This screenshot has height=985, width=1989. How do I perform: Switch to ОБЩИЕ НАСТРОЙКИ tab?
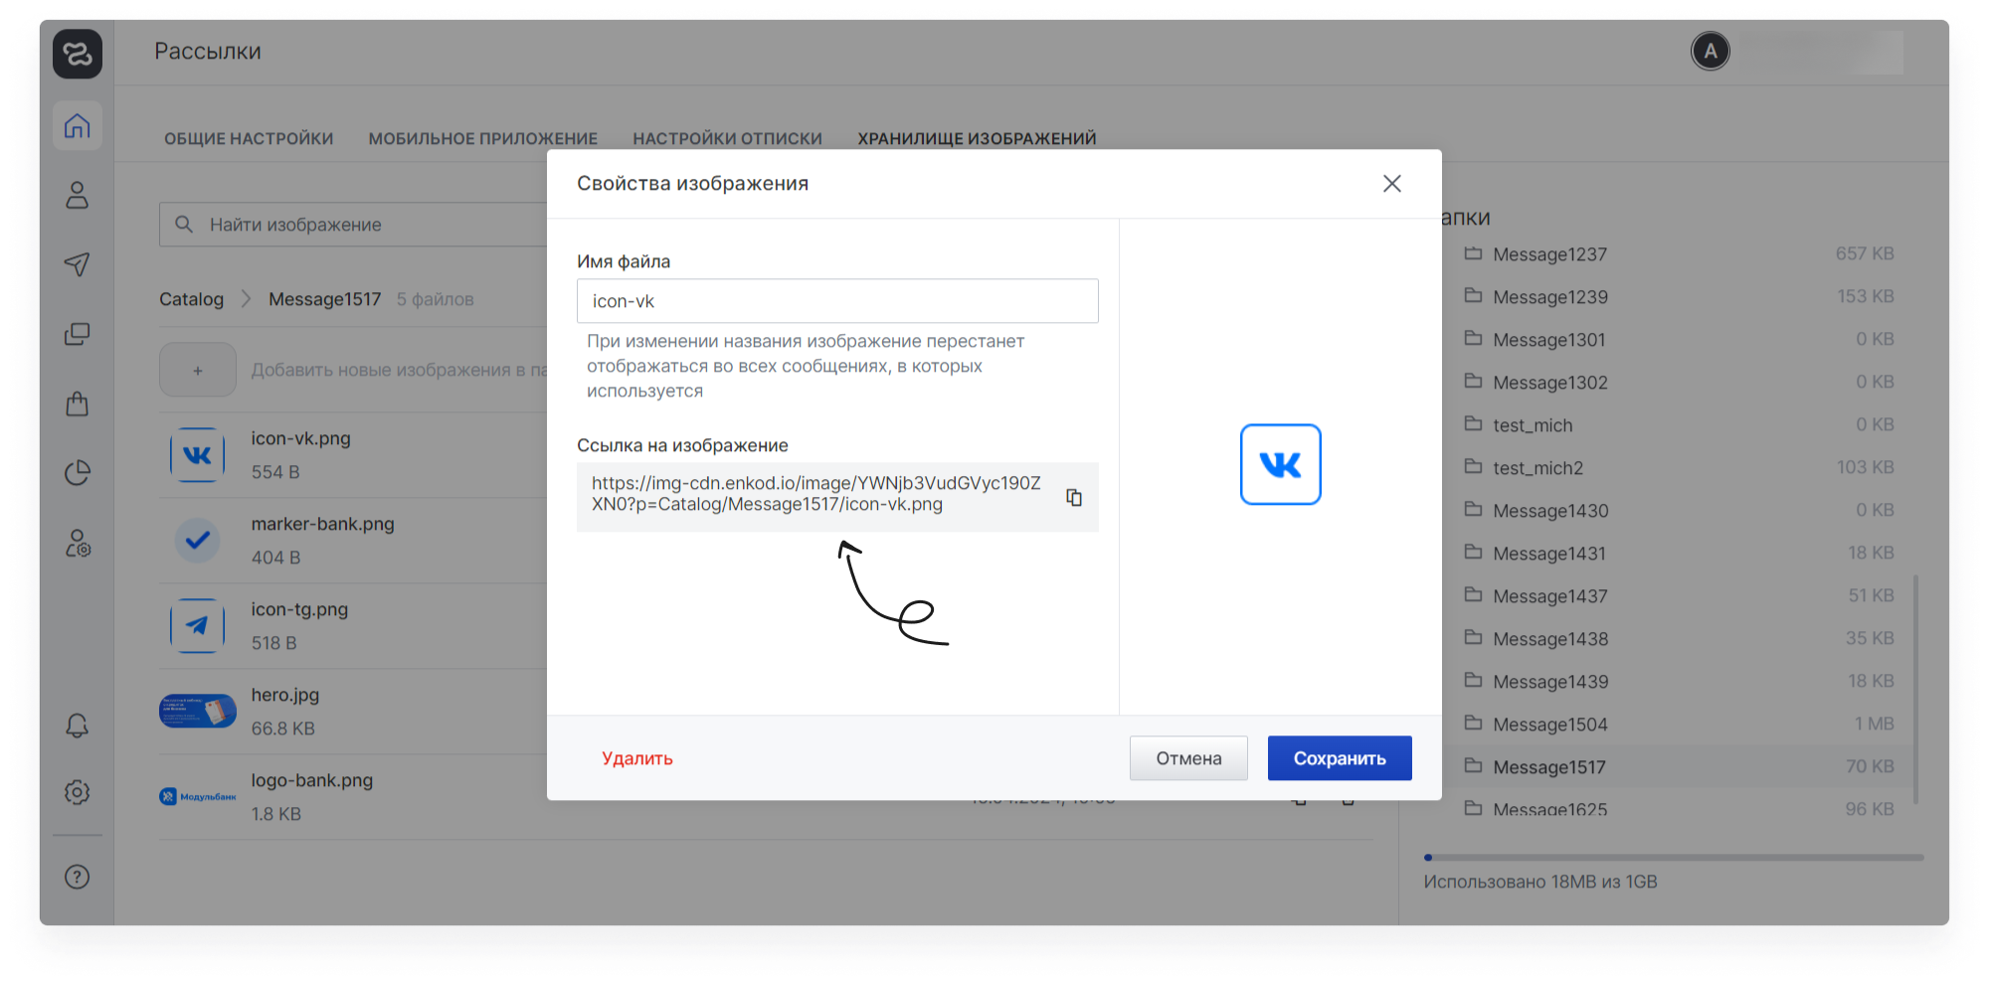[x=249, y=138]
